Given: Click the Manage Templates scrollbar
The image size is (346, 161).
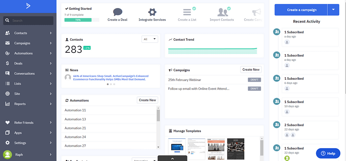Looking at the screenshot, I should pyautogui.click(x=262, y=149).
